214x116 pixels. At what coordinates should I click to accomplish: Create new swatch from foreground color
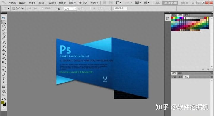203,70
